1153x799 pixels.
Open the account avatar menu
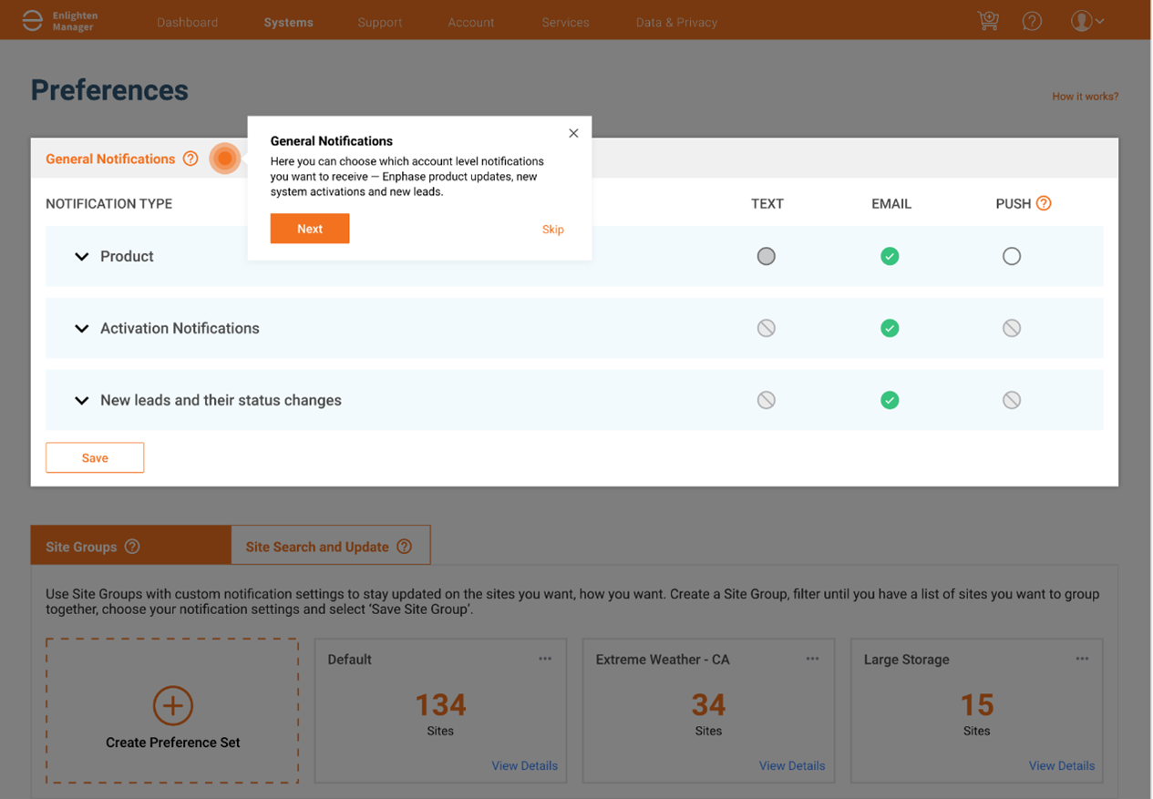1082,20
